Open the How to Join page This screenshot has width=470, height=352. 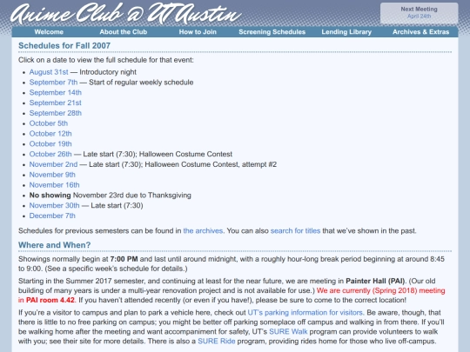coord(198,32)
